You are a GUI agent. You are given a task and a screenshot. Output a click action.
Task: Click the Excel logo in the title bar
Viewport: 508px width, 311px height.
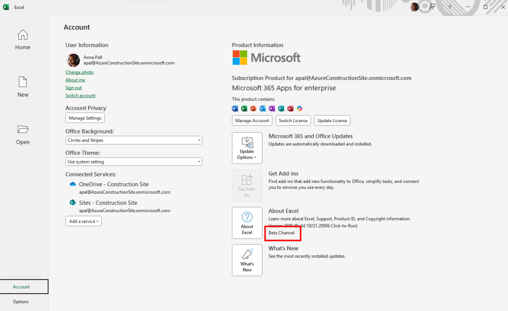[6, 7]
